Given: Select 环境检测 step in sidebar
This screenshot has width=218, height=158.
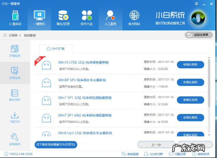Looking at the screenshot, I should (x=15, y=51).
